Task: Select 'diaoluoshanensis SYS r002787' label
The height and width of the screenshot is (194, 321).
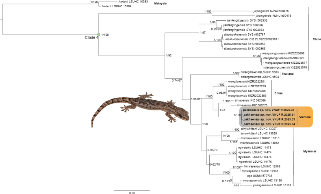Action: click(x=245, y=34)
